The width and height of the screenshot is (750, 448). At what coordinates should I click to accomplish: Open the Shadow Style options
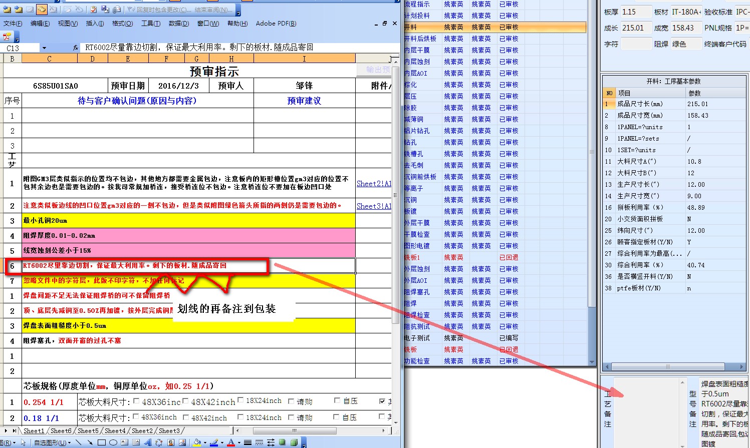[x=282, y=442]
